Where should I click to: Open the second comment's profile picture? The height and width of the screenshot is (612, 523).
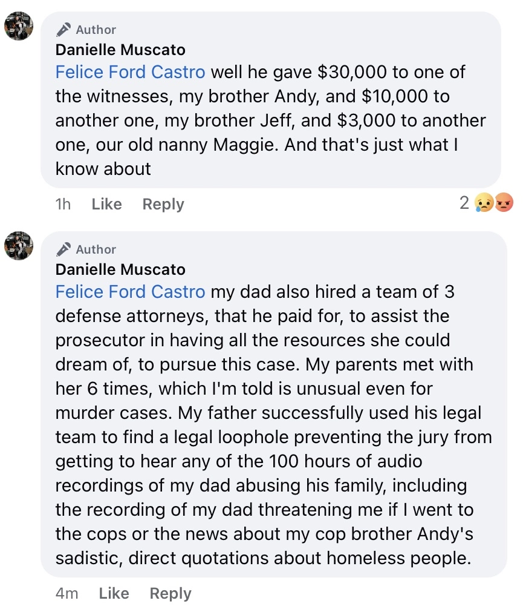point(18,246)
